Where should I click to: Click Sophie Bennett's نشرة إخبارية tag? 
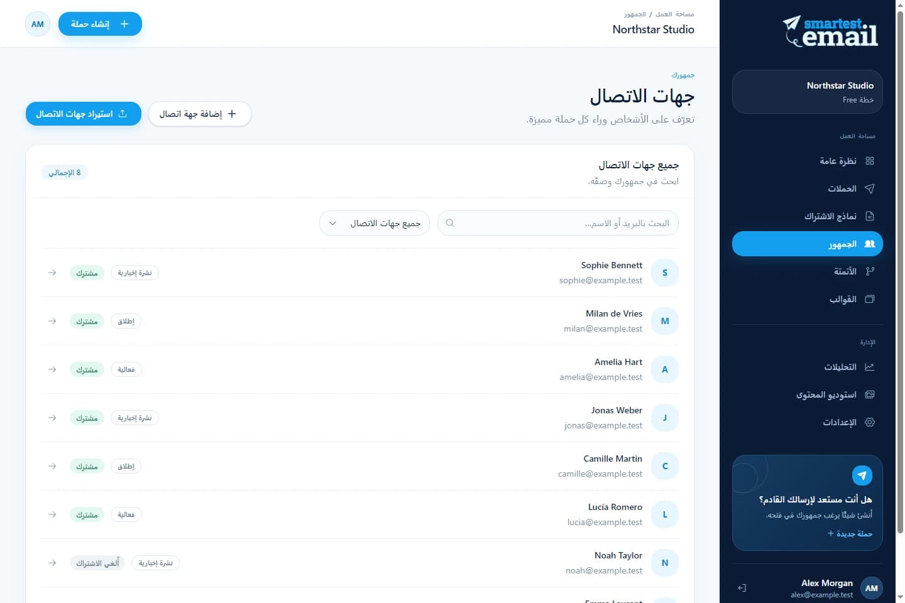pyautogui.click(x=134, y=273)
